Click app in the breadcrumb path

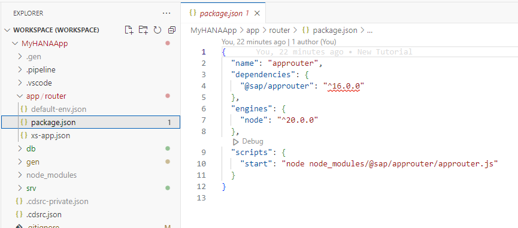tap(253, 31)
